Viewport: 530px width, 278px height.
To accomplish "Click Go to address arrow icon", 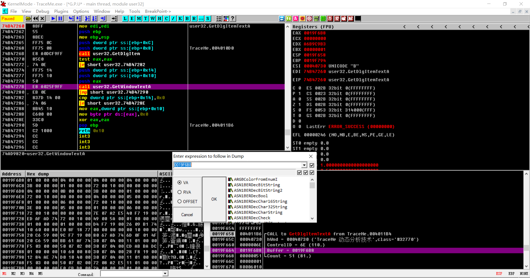I will click(x=114, y=18).
